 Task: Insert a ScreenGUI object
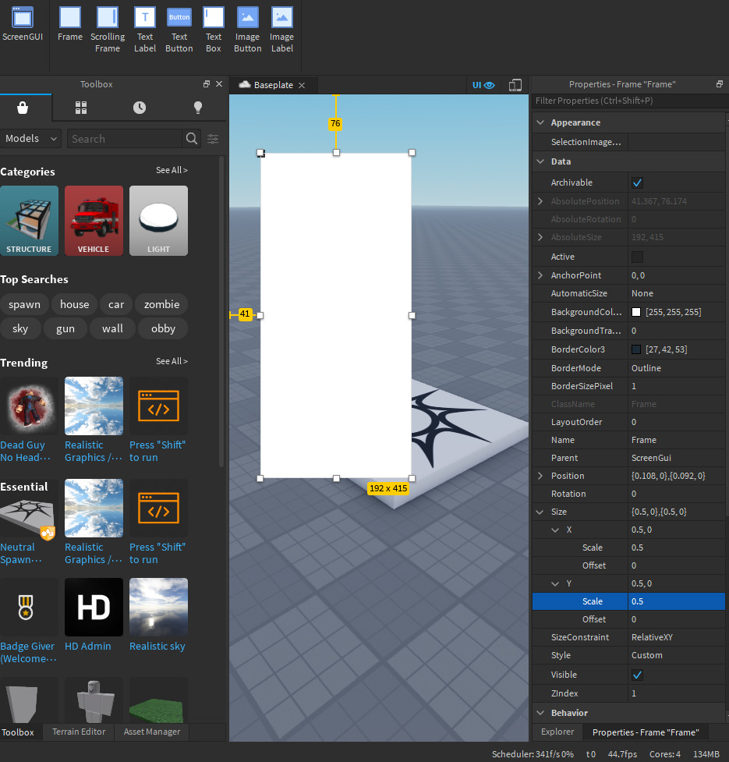[x=23, y=24]
